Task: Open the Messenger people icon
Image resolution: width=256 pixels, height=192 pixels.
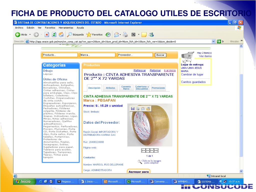Action: point(151,34)
